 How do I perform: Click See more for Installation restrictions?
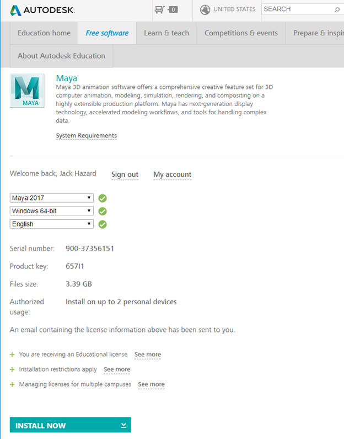tap(117, 369)
